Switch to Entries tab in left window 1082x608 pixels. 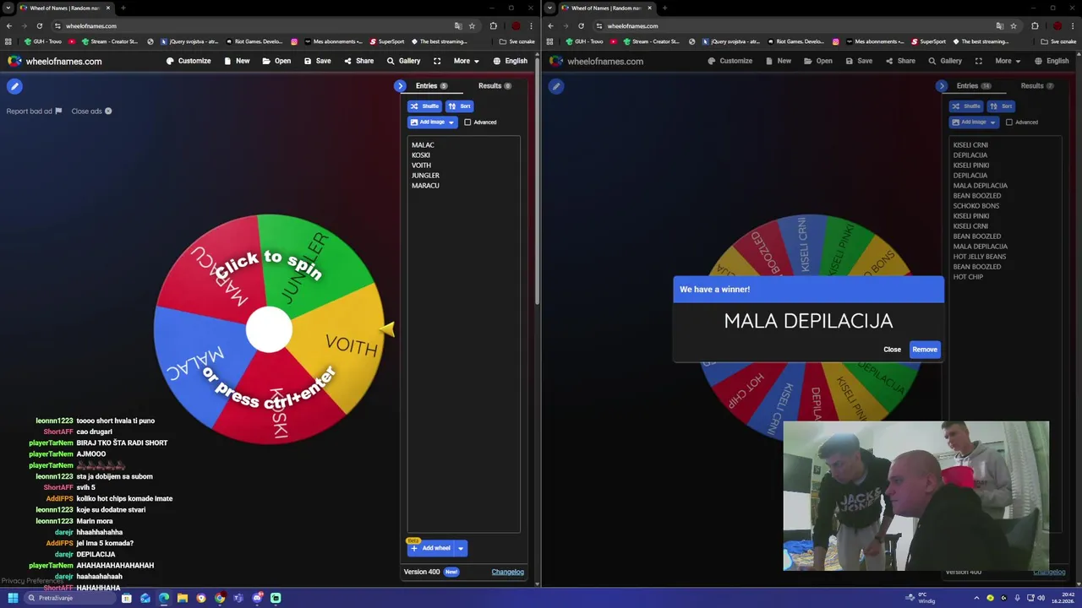431,86
